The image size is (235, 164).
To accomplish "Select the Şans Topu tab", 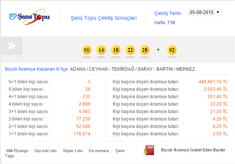I will [120, 151].
